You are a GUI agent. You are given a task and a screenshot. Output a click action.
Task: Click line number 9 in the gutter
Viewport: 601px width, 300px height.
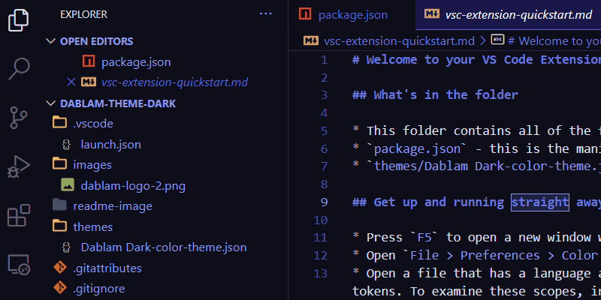click(325, 202)
